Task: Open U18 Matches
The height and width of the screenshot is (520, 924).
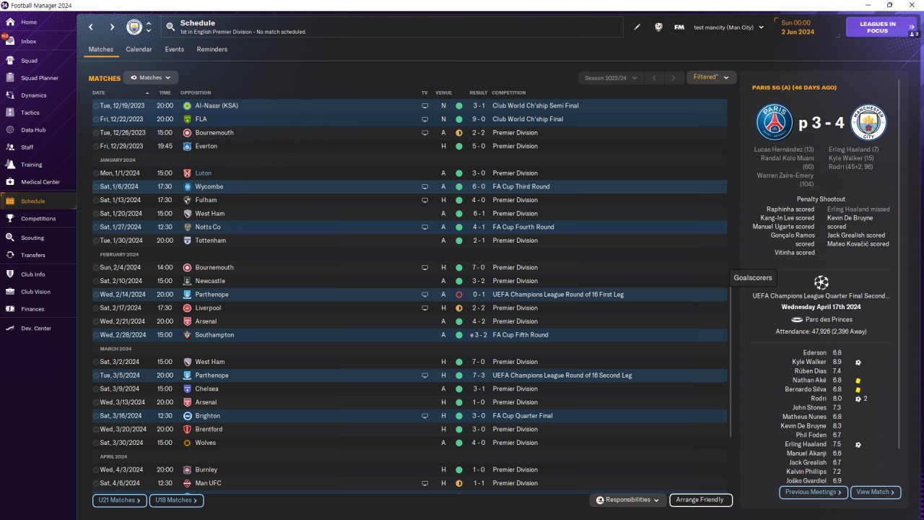Action: tap(177, 500)
